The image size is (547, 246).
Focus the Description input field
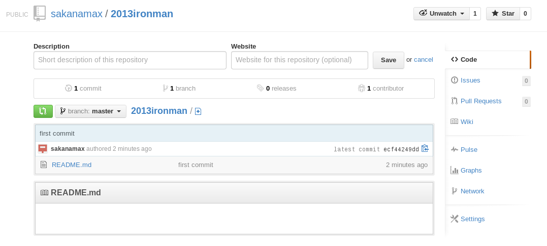(x=130, y=60)
